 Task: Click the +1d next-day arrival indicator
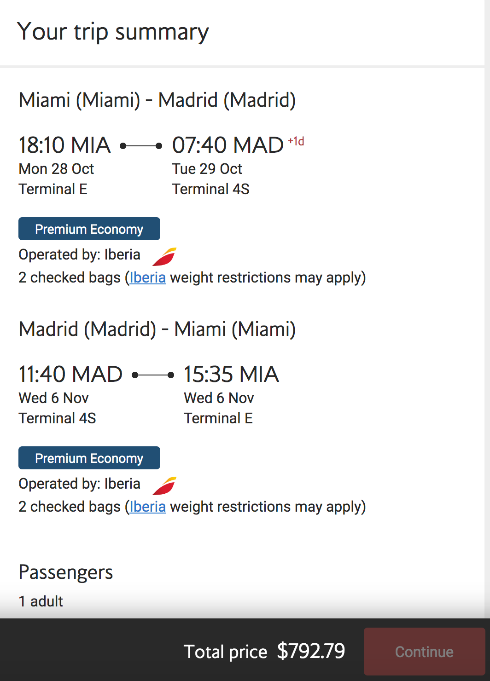(296, 141)
